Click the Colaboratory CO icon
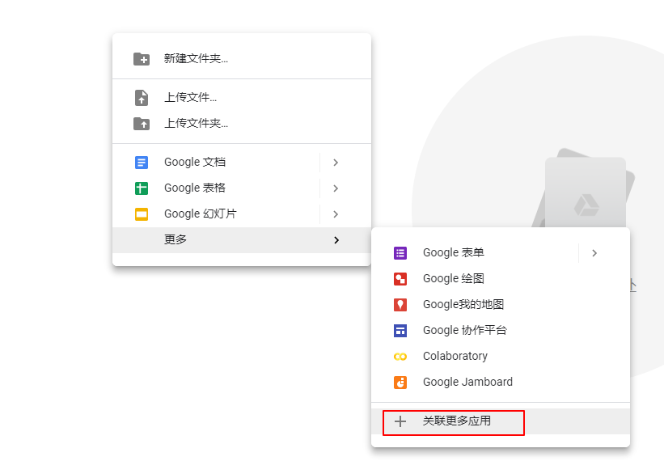 coord(400,357)
